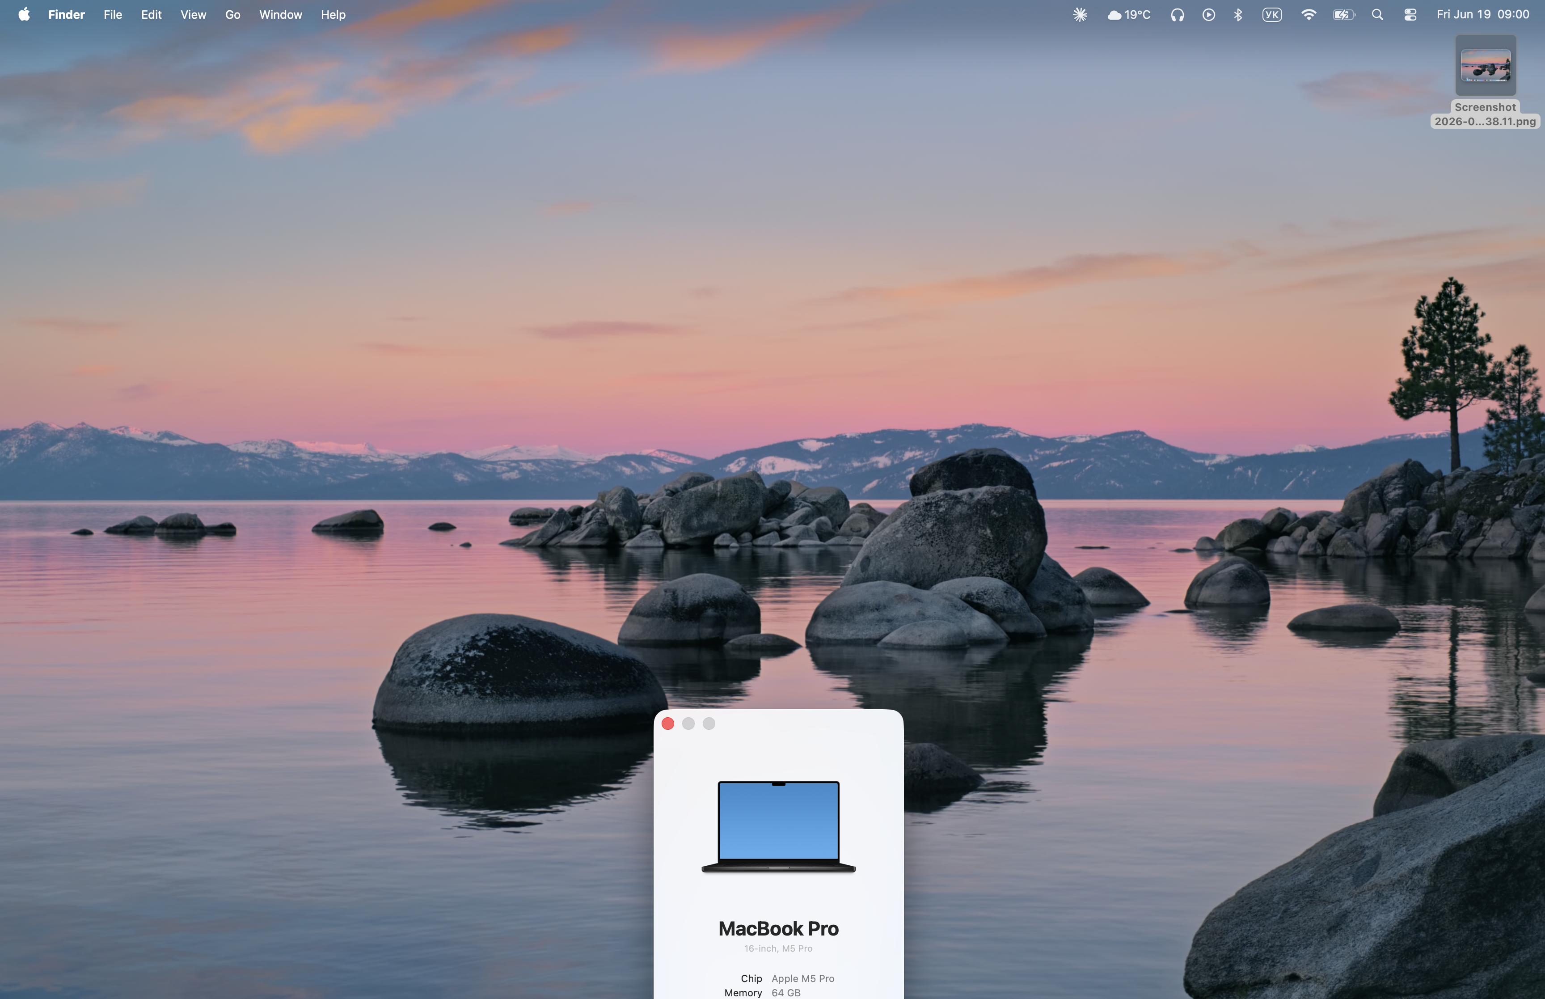Open the Now Playing play icon
Viewport: 1545px width, 999px height.
tap(1208, 14)
